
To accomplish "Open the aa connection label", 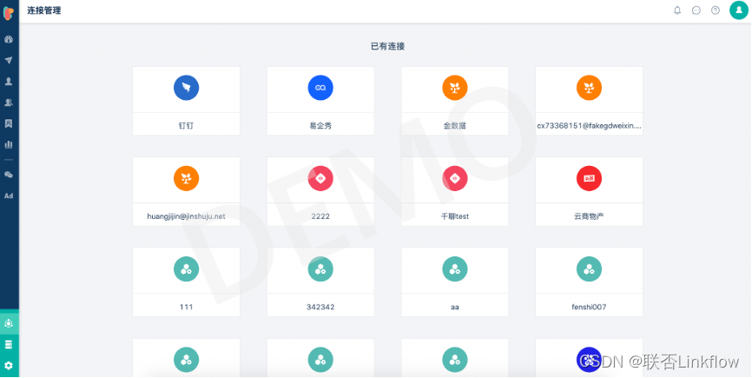I will 455,307.
